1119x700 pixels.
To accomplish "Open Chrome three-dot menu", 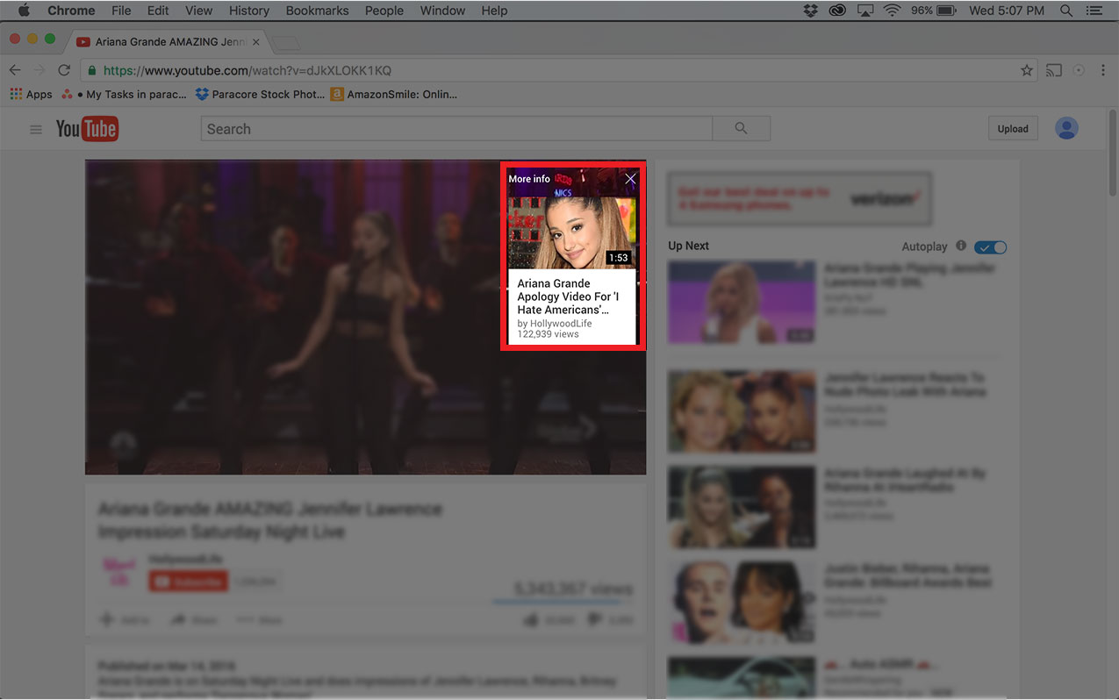I will pos(1103,70).
